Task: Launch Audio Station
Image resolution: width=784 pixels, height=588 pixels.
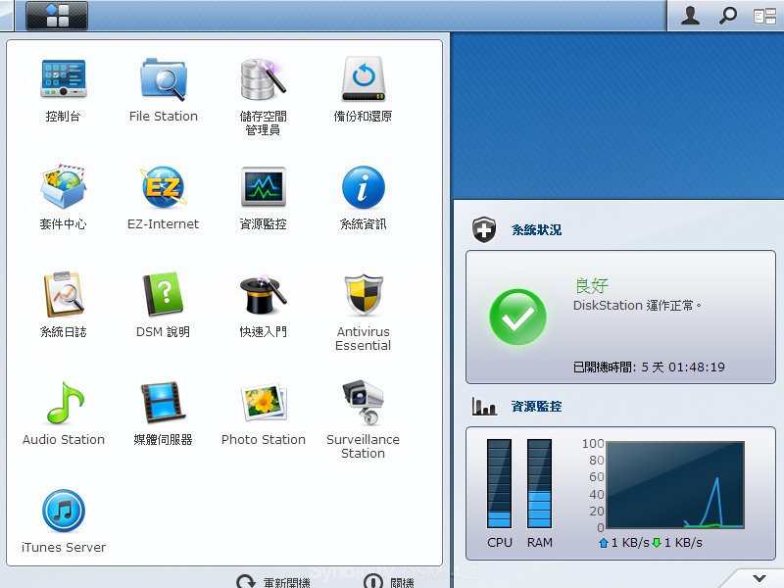Action: coord(64,403)
